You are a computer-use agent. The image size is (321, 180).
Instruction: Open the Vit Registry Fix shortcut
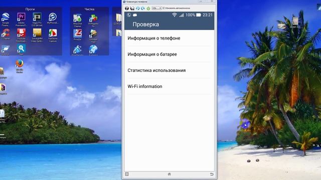click(x=93, y=20)
